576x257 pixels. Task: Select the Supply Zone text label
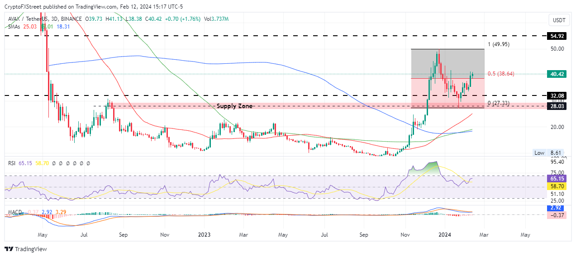[x=234, y=106]
